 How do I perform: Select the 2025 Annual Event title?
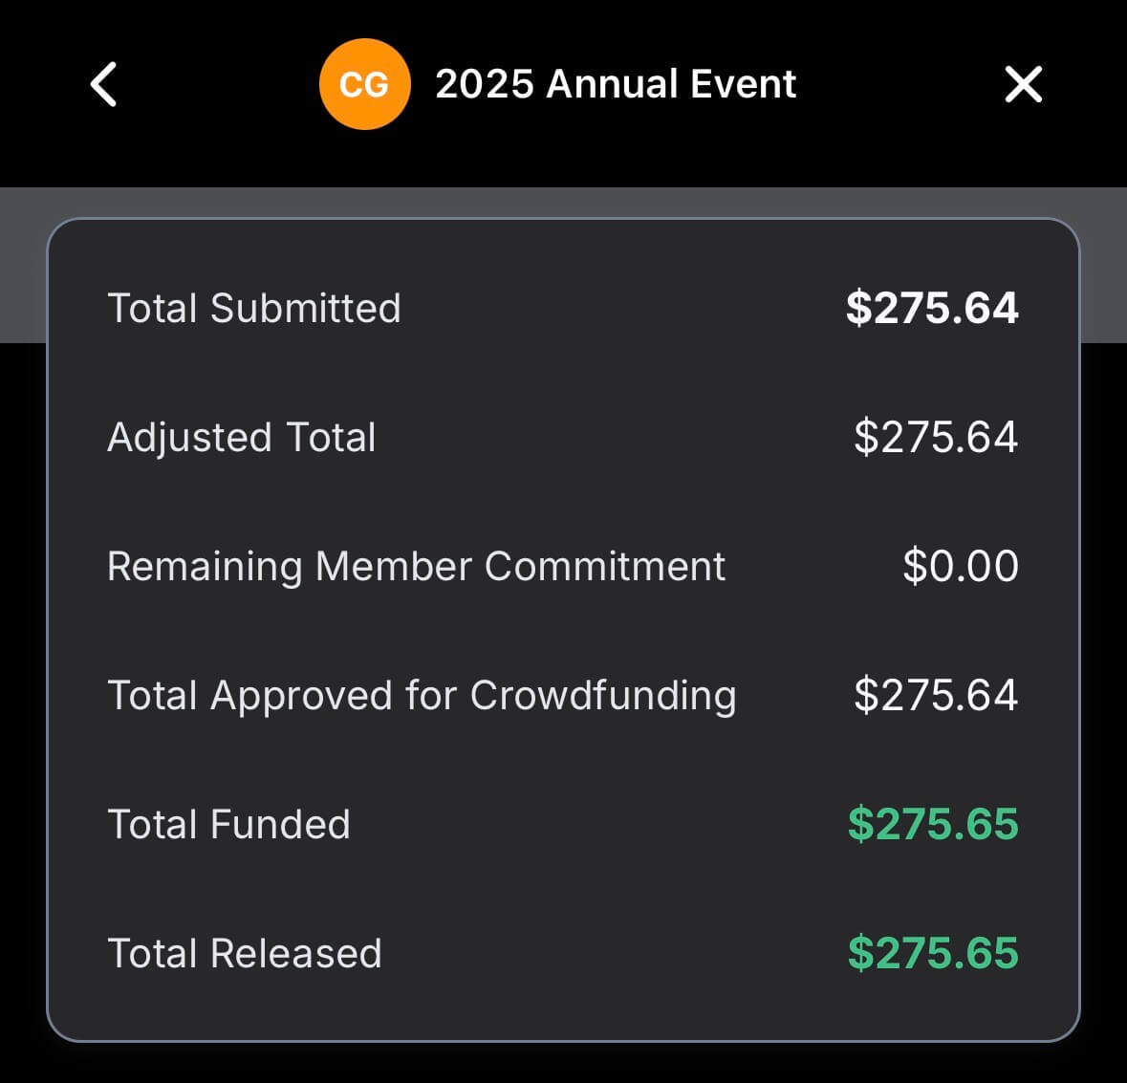point(615,84)
